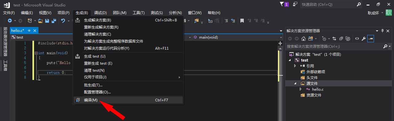The width and height of the screenshot is (394, 121).
Task: Open the 视图(V) menu
Action: 45,13
